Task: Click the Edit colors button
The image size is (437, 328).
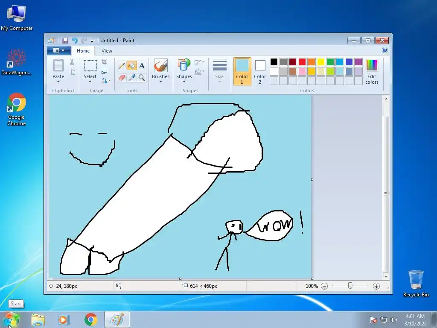Action: coord(372,71)
